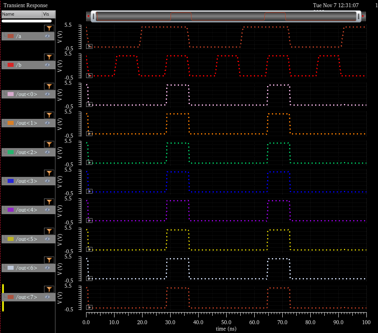Select the /out<6> signal label
This screenshot has width=378, height=333.
(26, 268)
